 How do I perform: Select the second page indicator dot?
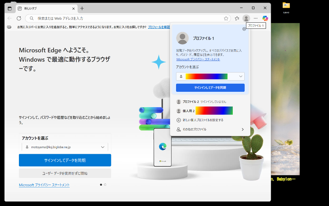(105, 185)
